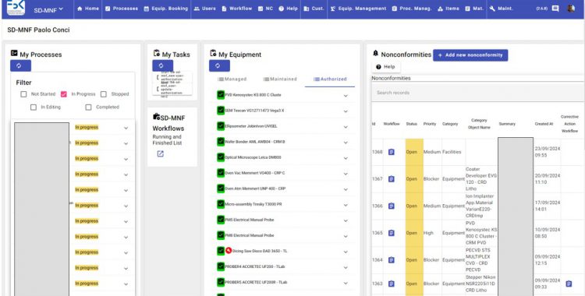Open workflow icon for nonconformity 1368
Image resolution: width=585 pixels, height=296 pixels.
[391, 152]
